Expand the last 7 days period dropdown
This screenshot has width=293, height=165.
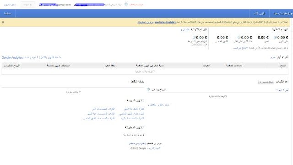282,90
